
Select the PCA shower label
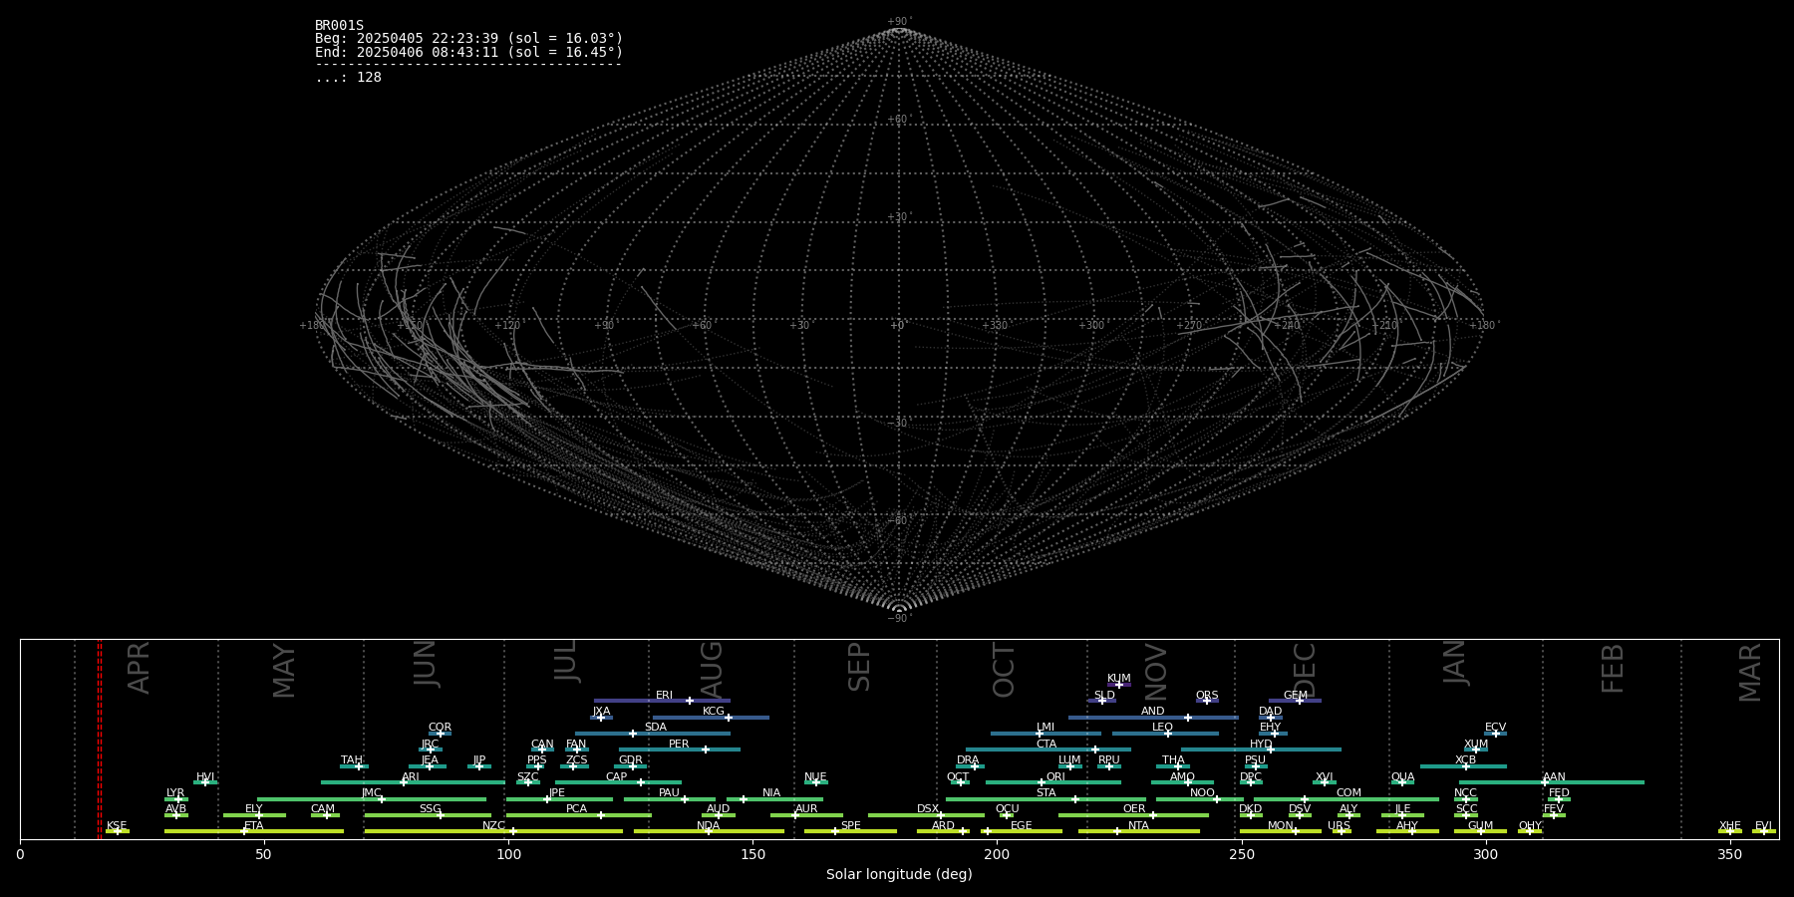pos(576,809)
